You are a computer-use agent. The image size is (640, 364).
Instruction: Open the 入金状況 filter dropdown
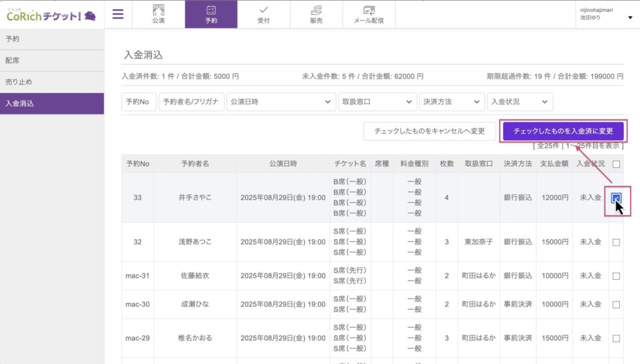click(x=520, y=102)
